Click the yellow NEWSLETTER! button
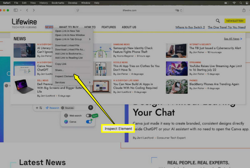The image size is (250, 168). point(235,20)
